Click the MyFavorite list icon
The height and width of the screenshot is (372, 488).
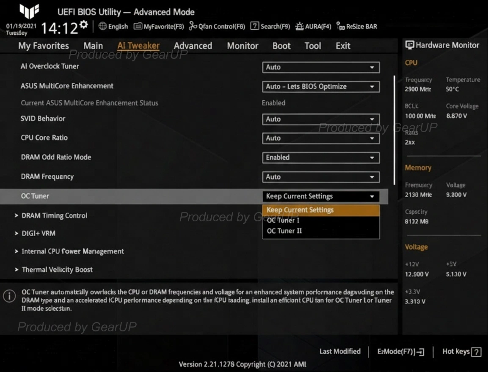[138, 26]
